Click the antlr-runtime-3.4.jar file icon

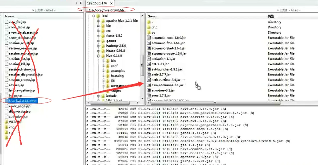149,80
